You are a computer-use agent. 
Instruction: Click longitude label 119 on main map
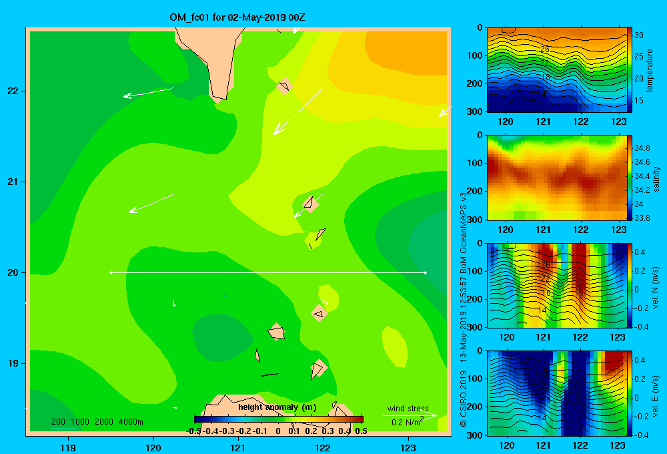pyautogui.click(x=68, y=447)
